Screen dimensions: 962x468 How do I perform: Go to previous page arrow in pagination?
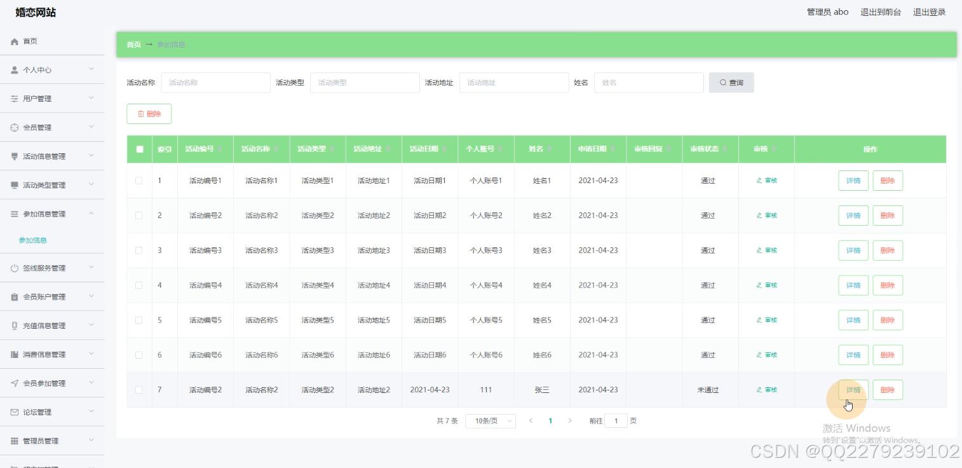point(531,421)
